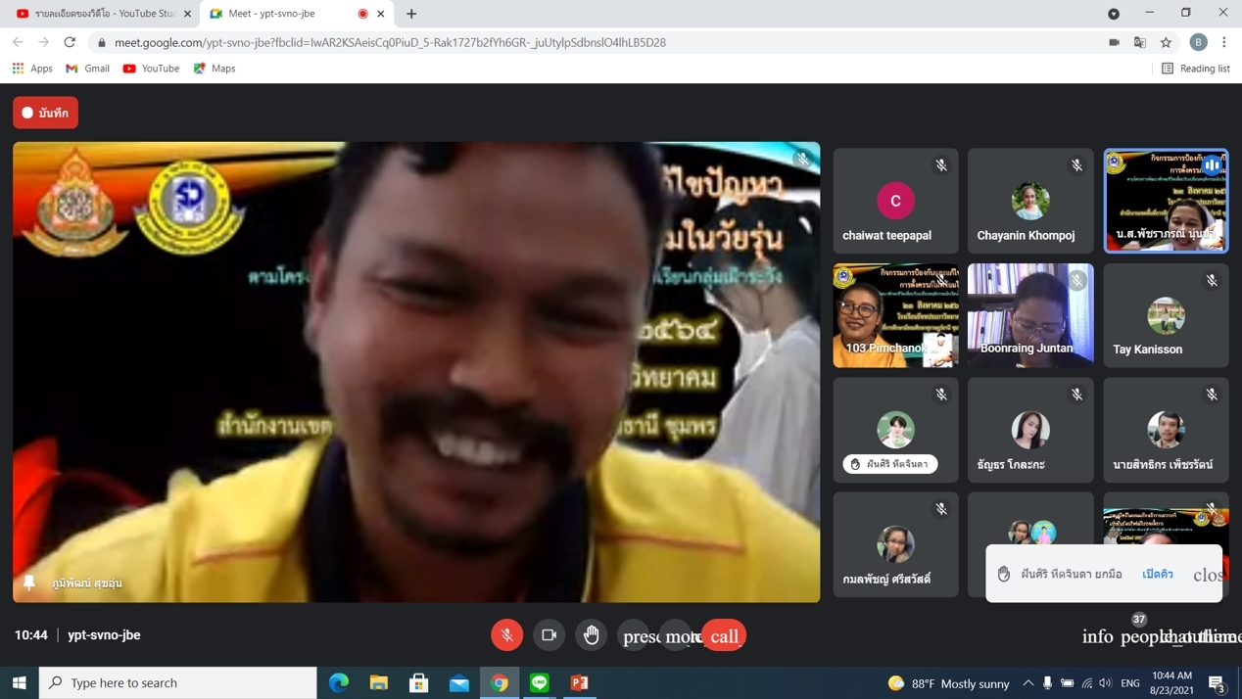Viewport: 1242px width, 699px height.
Task: Open LINE app from the taskbar
Action: pyautogui.click(x=540, y=682)
